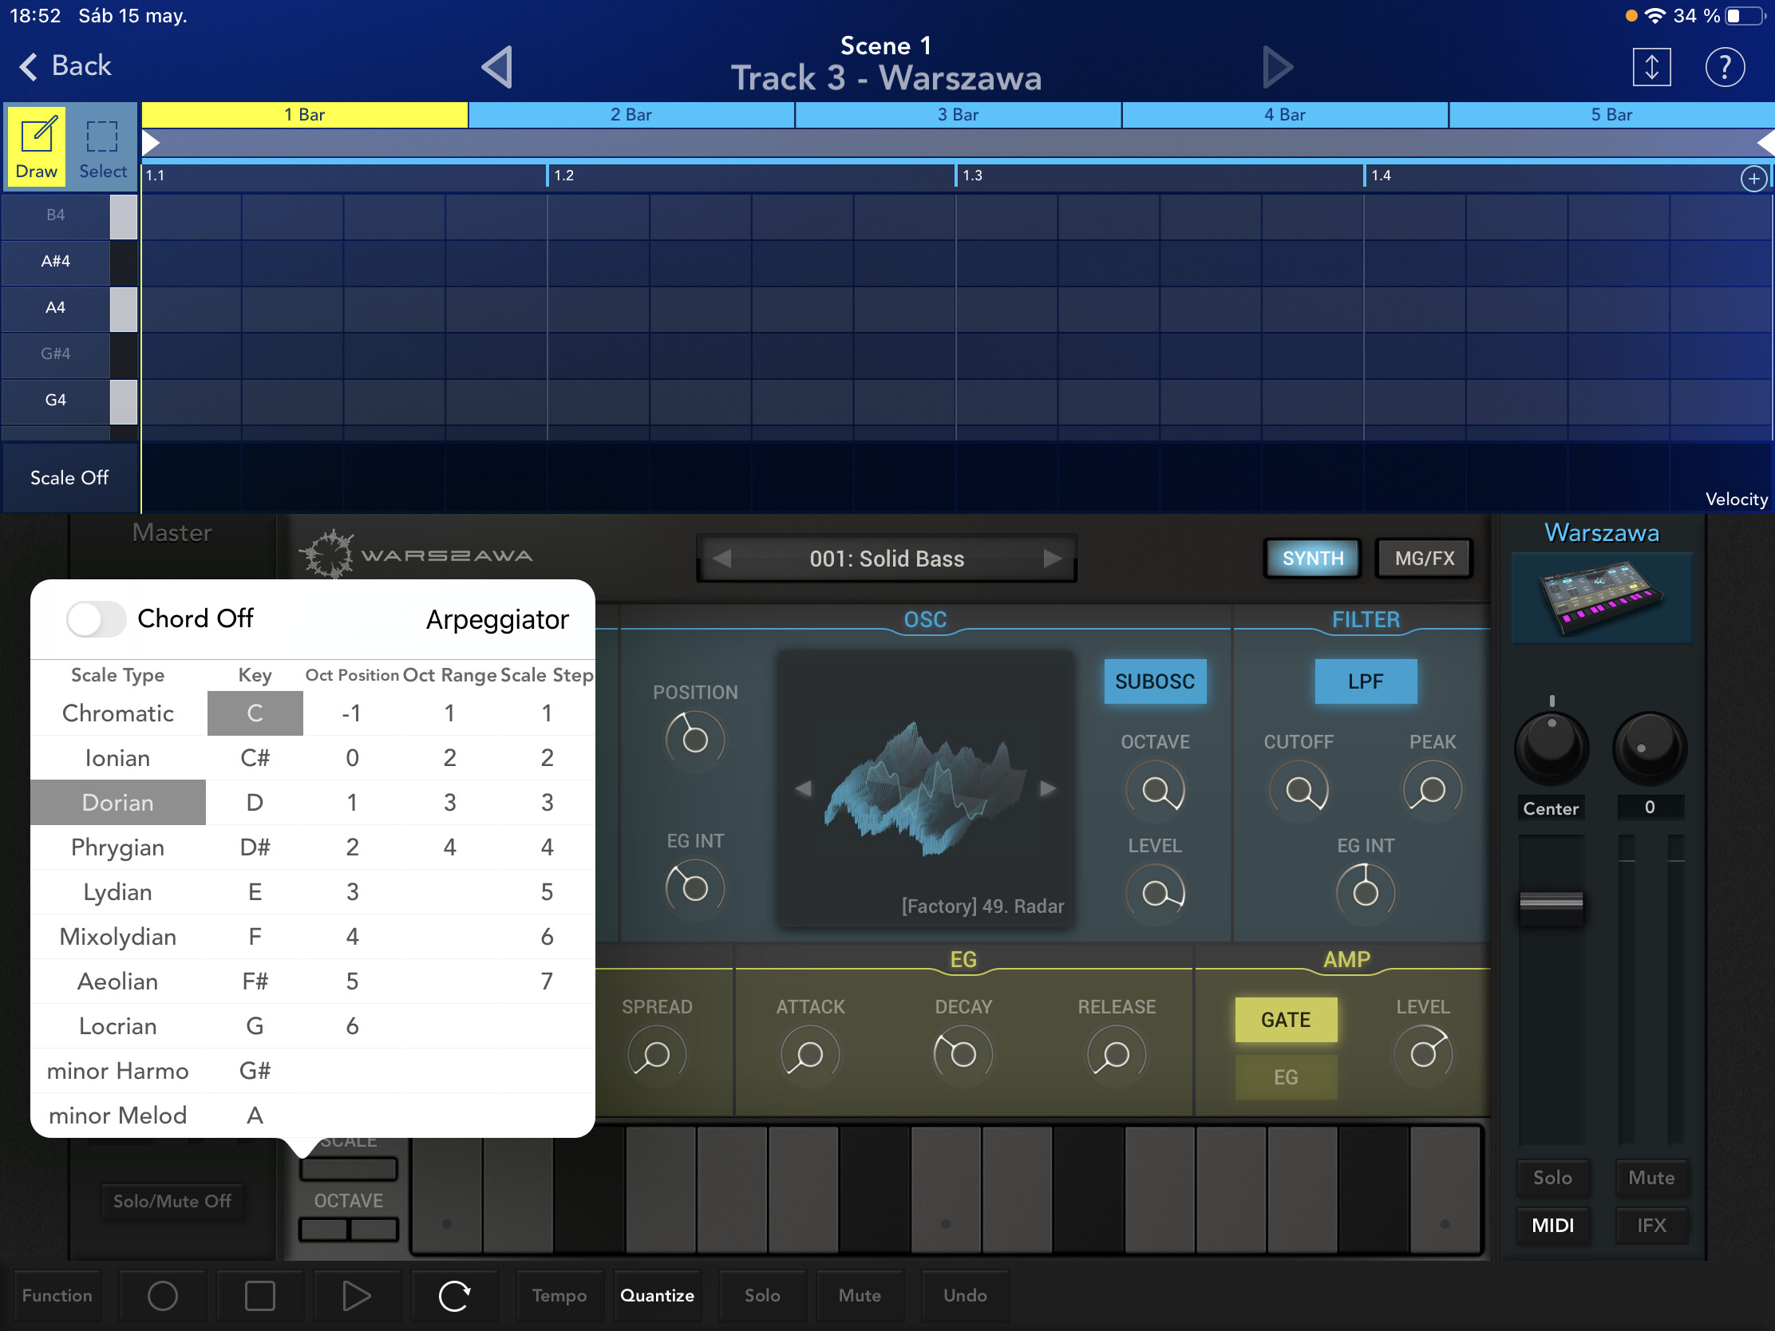Enable the AMP EG mode
Image resolution: width=1775 pixels, height=1331 pixels.
tap(1286, 1077)
